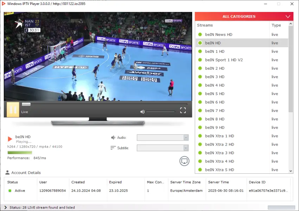Click the Max Connections column header

pyautogui.click(x=155, y=182)
